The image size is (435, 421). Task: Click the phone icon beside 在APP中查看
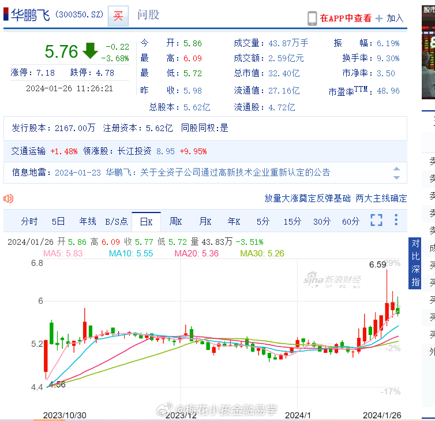point(312,18)
